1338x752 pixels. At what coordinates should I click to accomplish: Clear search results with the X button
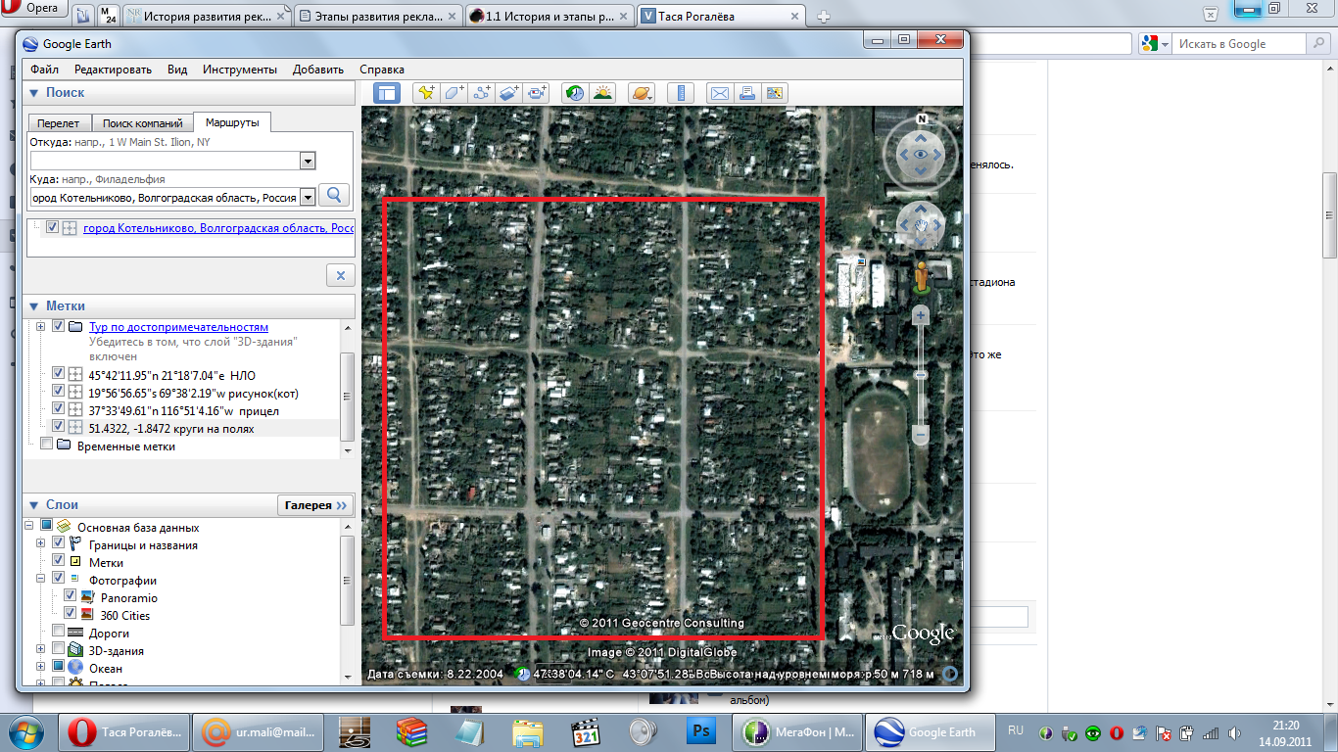340,275
